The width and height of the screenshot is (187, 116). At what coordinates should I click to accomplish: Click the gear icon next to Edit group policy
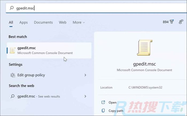coord(13,75)
